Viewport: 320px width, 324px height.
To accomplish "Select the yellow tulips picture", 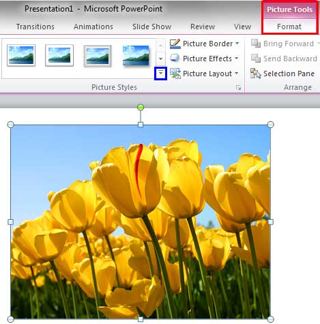I will point(141,222).
